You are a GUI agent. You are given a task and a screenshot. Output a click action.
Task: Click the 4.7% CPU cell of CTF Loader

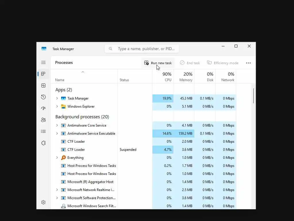tap(163, 150)
